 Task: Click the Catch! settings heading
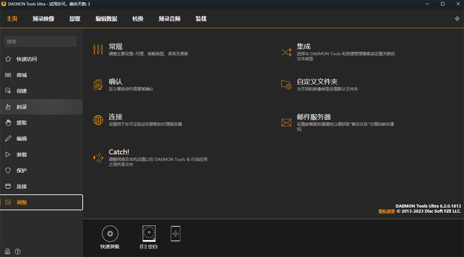coord(119,152)
